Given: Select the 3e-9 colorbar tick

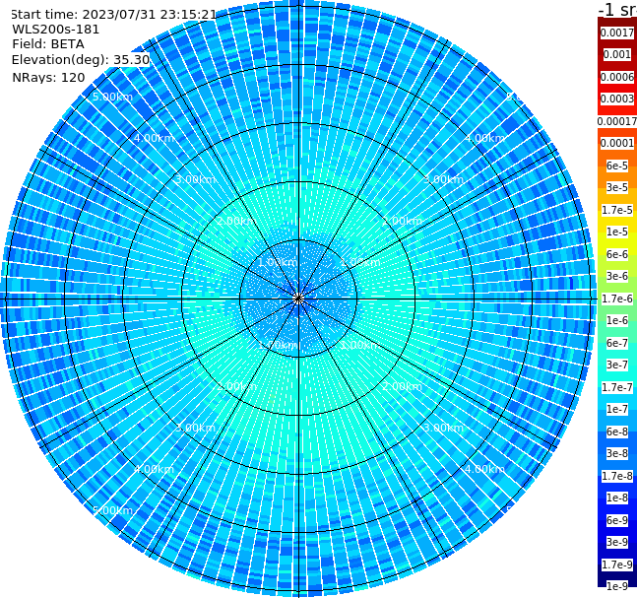Looking at the screenshot, I should point(617,542).
